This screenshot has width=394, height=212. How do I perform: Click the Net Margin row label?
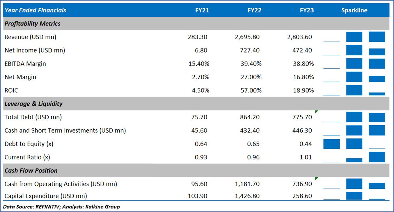20,77
